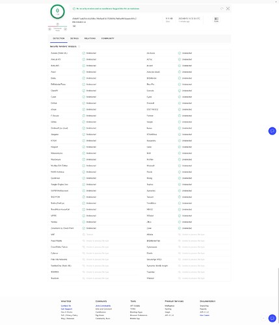Click the green check icon in the banner
The width and height of the screenshot is (279, 325).
pyautogui.click(x=74, y=8)
